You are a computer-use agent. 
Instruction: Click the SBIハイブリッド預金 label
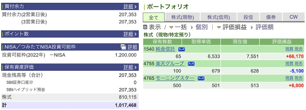pyautogui.click(x=26, y=90)
